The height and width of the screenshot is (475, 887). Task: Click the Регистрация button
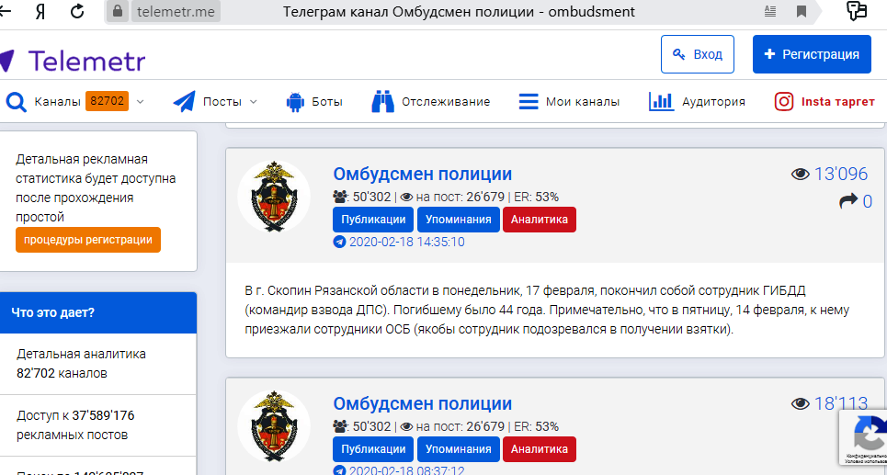click(x=812, y=54)
